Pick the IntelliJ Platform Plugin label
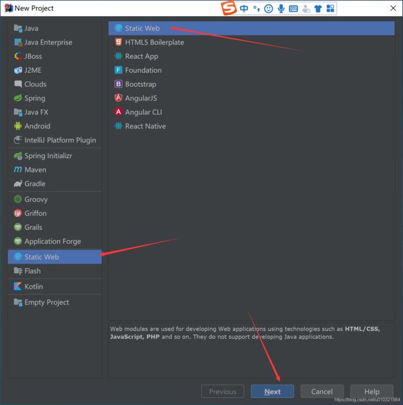Image resolution: width=403 pixels, height=405 pixels. tap(60, 140)
